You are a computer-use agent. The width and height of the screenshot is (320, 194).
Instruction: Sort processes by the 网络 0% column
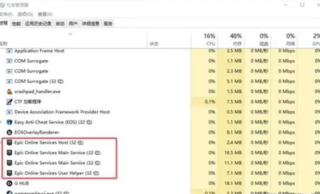click(x=284, y=40)
